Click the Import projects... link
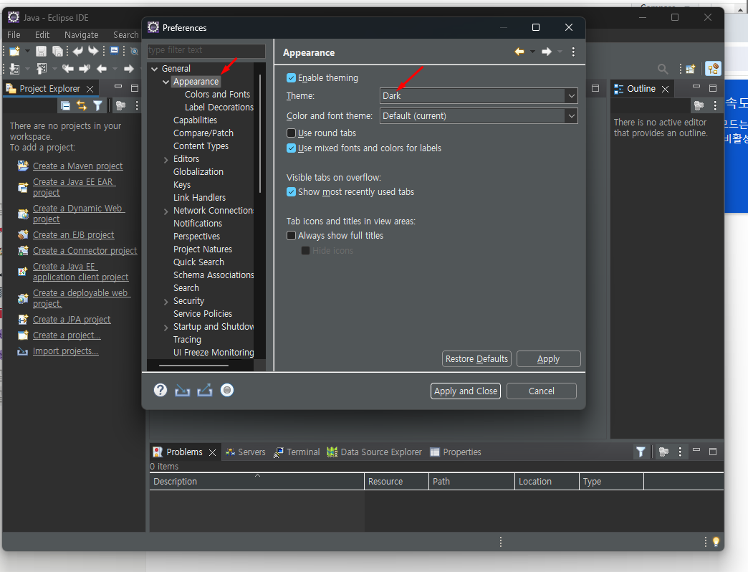Screen dimensions: 748x572 pyautogui.click(x=66, y=351)
